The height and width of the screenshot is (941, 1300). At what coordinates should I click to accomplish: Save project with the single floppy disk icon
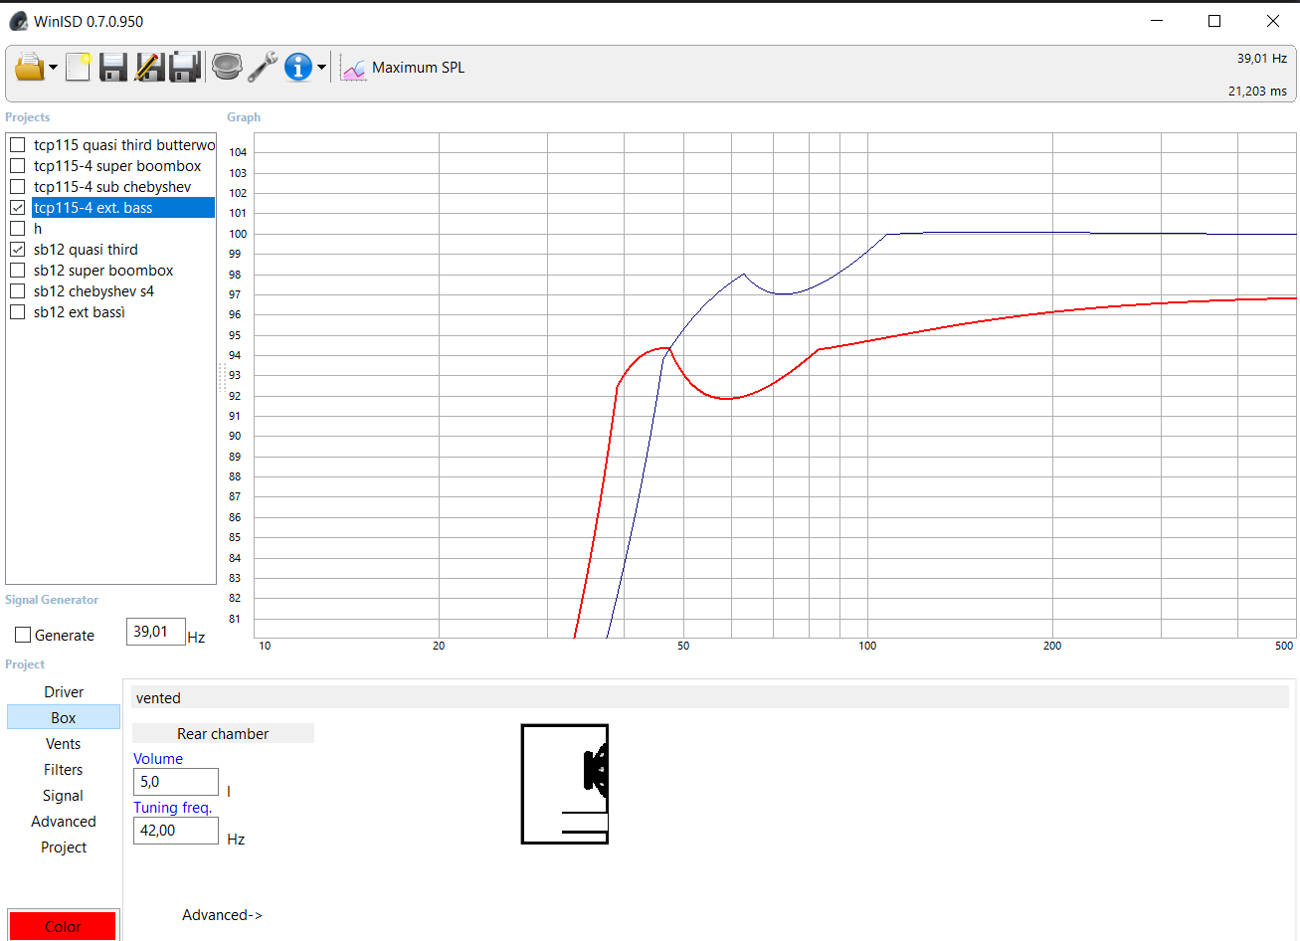(x=113, y=67)
